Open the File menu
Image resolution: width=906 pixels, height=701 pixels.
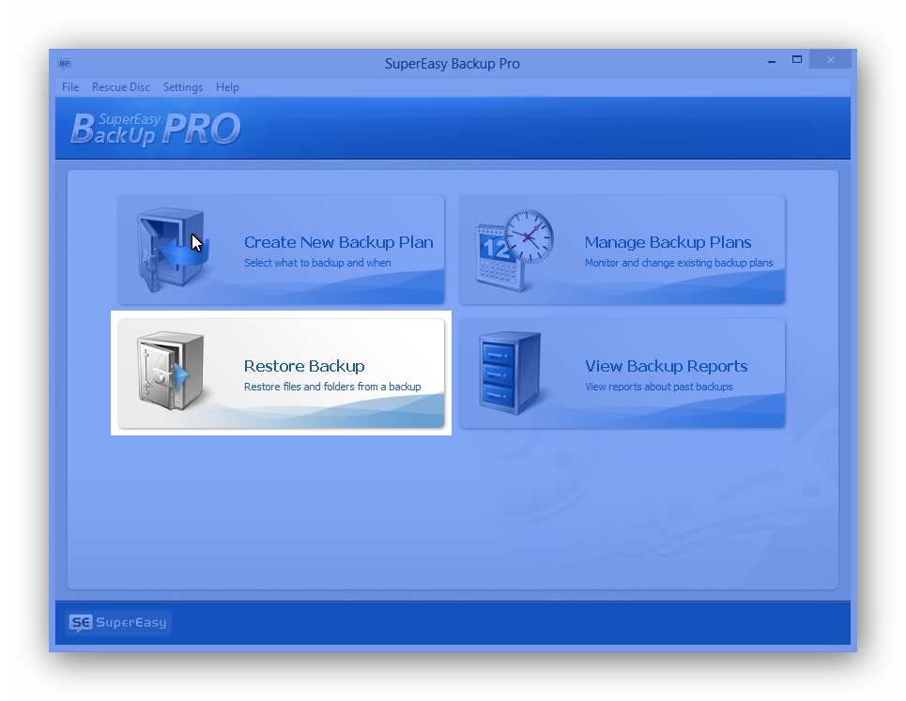pos(70,87)
